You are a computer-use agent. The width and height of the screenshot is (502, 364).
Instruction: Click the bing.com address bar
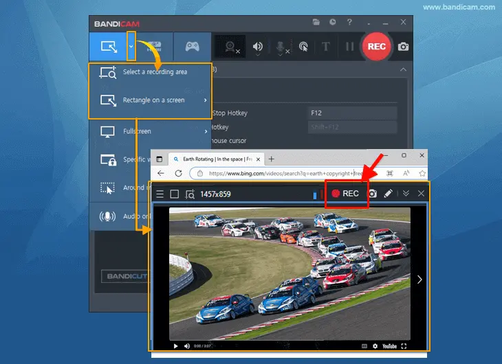(285, 173)
